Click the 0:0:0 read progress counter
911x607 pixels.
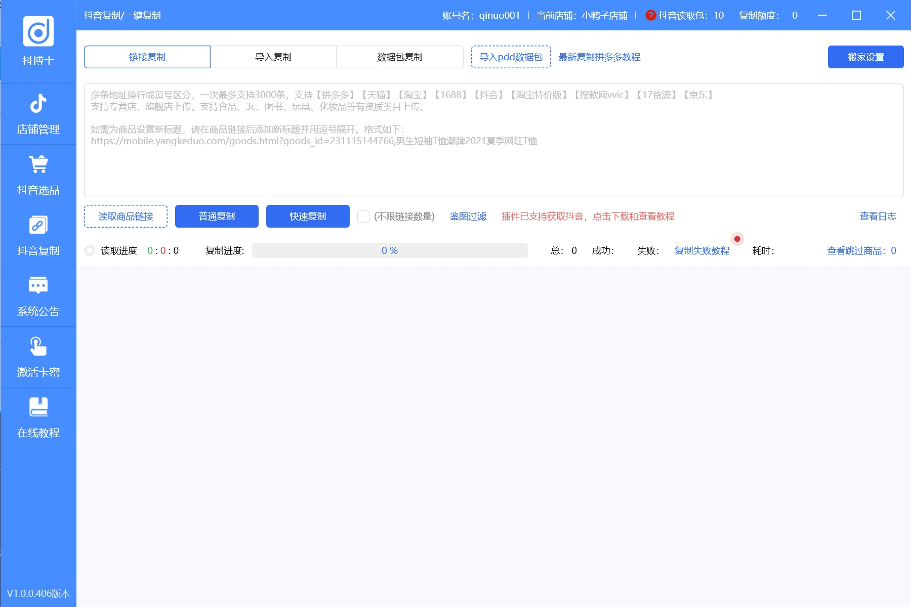point(163,250)
